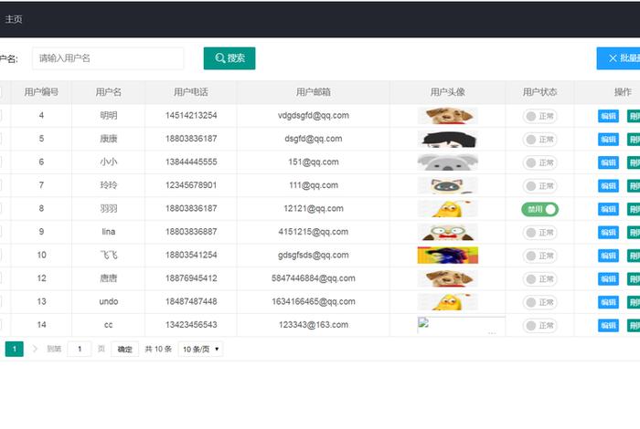Image resolution: width=640 pixels, height=429 pixels.
Task: Click blue 编辑 button for user 唐唐
Action: [x=608, y=278]
